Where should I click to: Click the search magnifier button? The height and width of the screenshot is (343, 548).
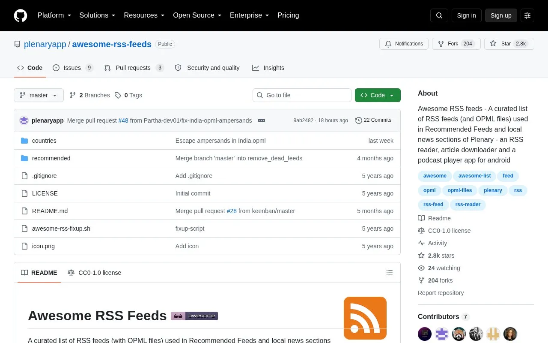pos(439,15)
